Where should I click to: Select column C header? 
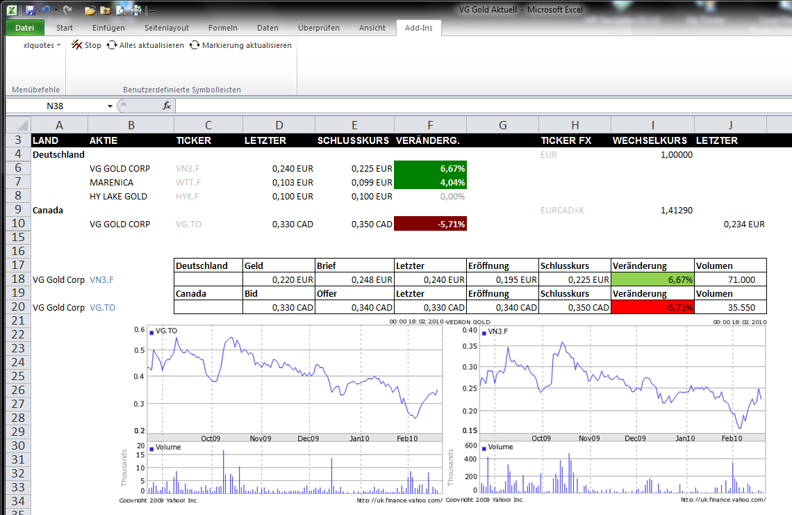click(208, 125)
